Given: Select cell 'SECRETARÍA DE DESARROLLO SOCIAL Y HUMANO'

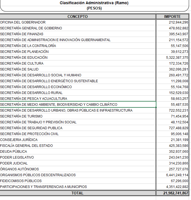Looking at the screenshot, I should pos(78,75).
